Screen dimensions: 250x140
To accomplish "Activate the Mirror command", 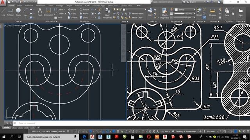I will pyautogui.click(x=84, y=14).
